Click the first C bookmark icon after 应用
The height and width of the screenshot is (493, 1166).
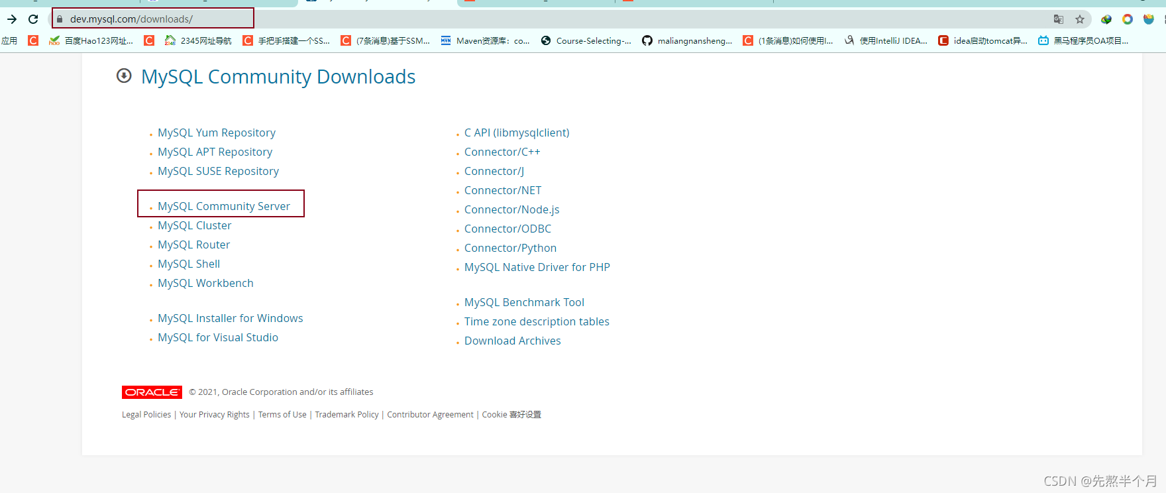tap(33, 41)
